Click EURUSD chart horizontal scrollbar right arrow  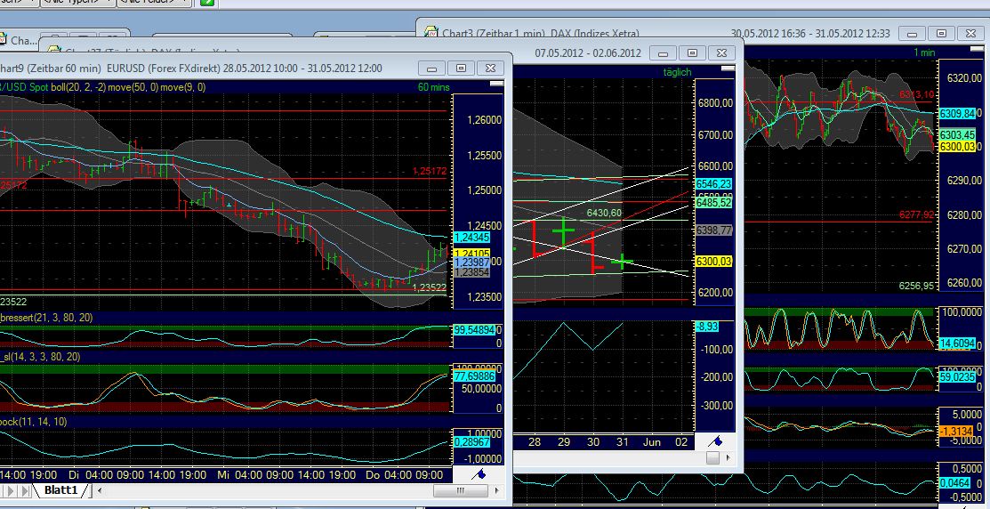[497, 490]
